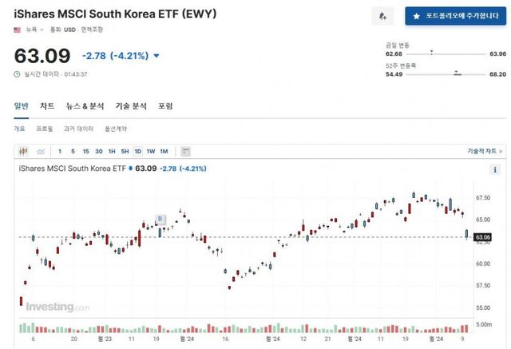Expand the arrow next to price change
Screen dimensions: 511x349
pos(156,56)
